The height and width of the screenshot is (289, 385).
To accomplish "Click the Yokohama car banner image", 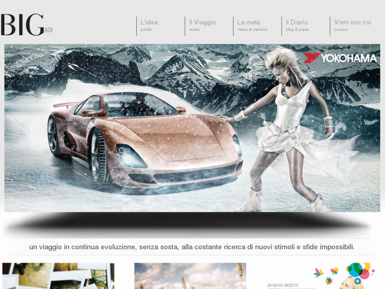I will point(192,128).
